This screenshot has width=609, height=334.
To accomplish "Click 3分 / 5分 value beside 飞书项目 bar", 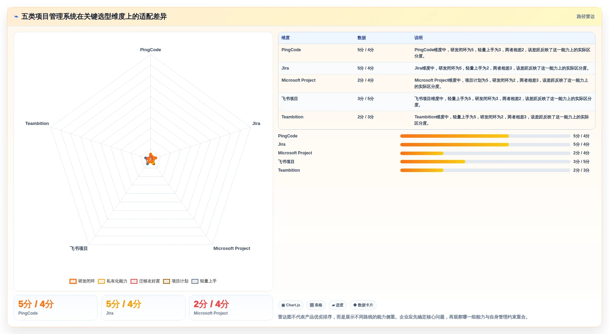I will click(581, 162).
